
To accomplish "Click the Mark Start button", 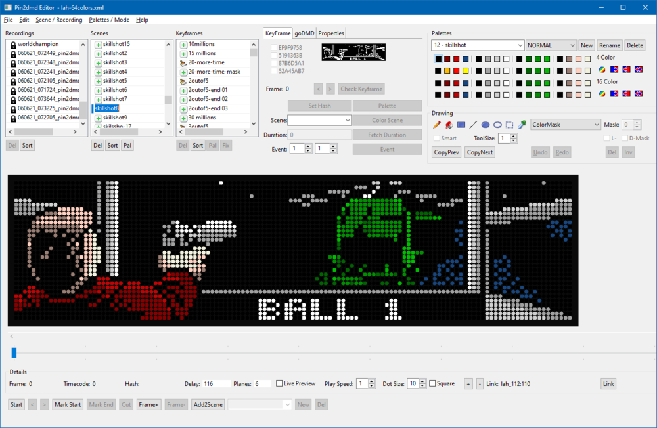I will (68, 404).
